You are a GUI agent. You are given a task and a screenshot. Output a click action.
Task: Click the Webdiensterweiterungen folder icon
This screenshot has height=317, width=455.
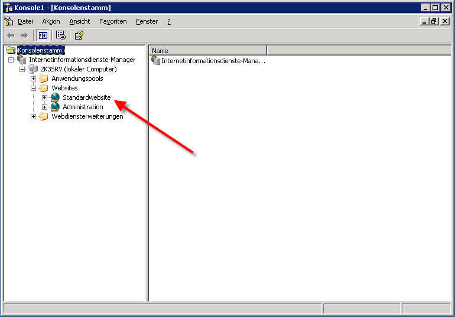(44, 116)
